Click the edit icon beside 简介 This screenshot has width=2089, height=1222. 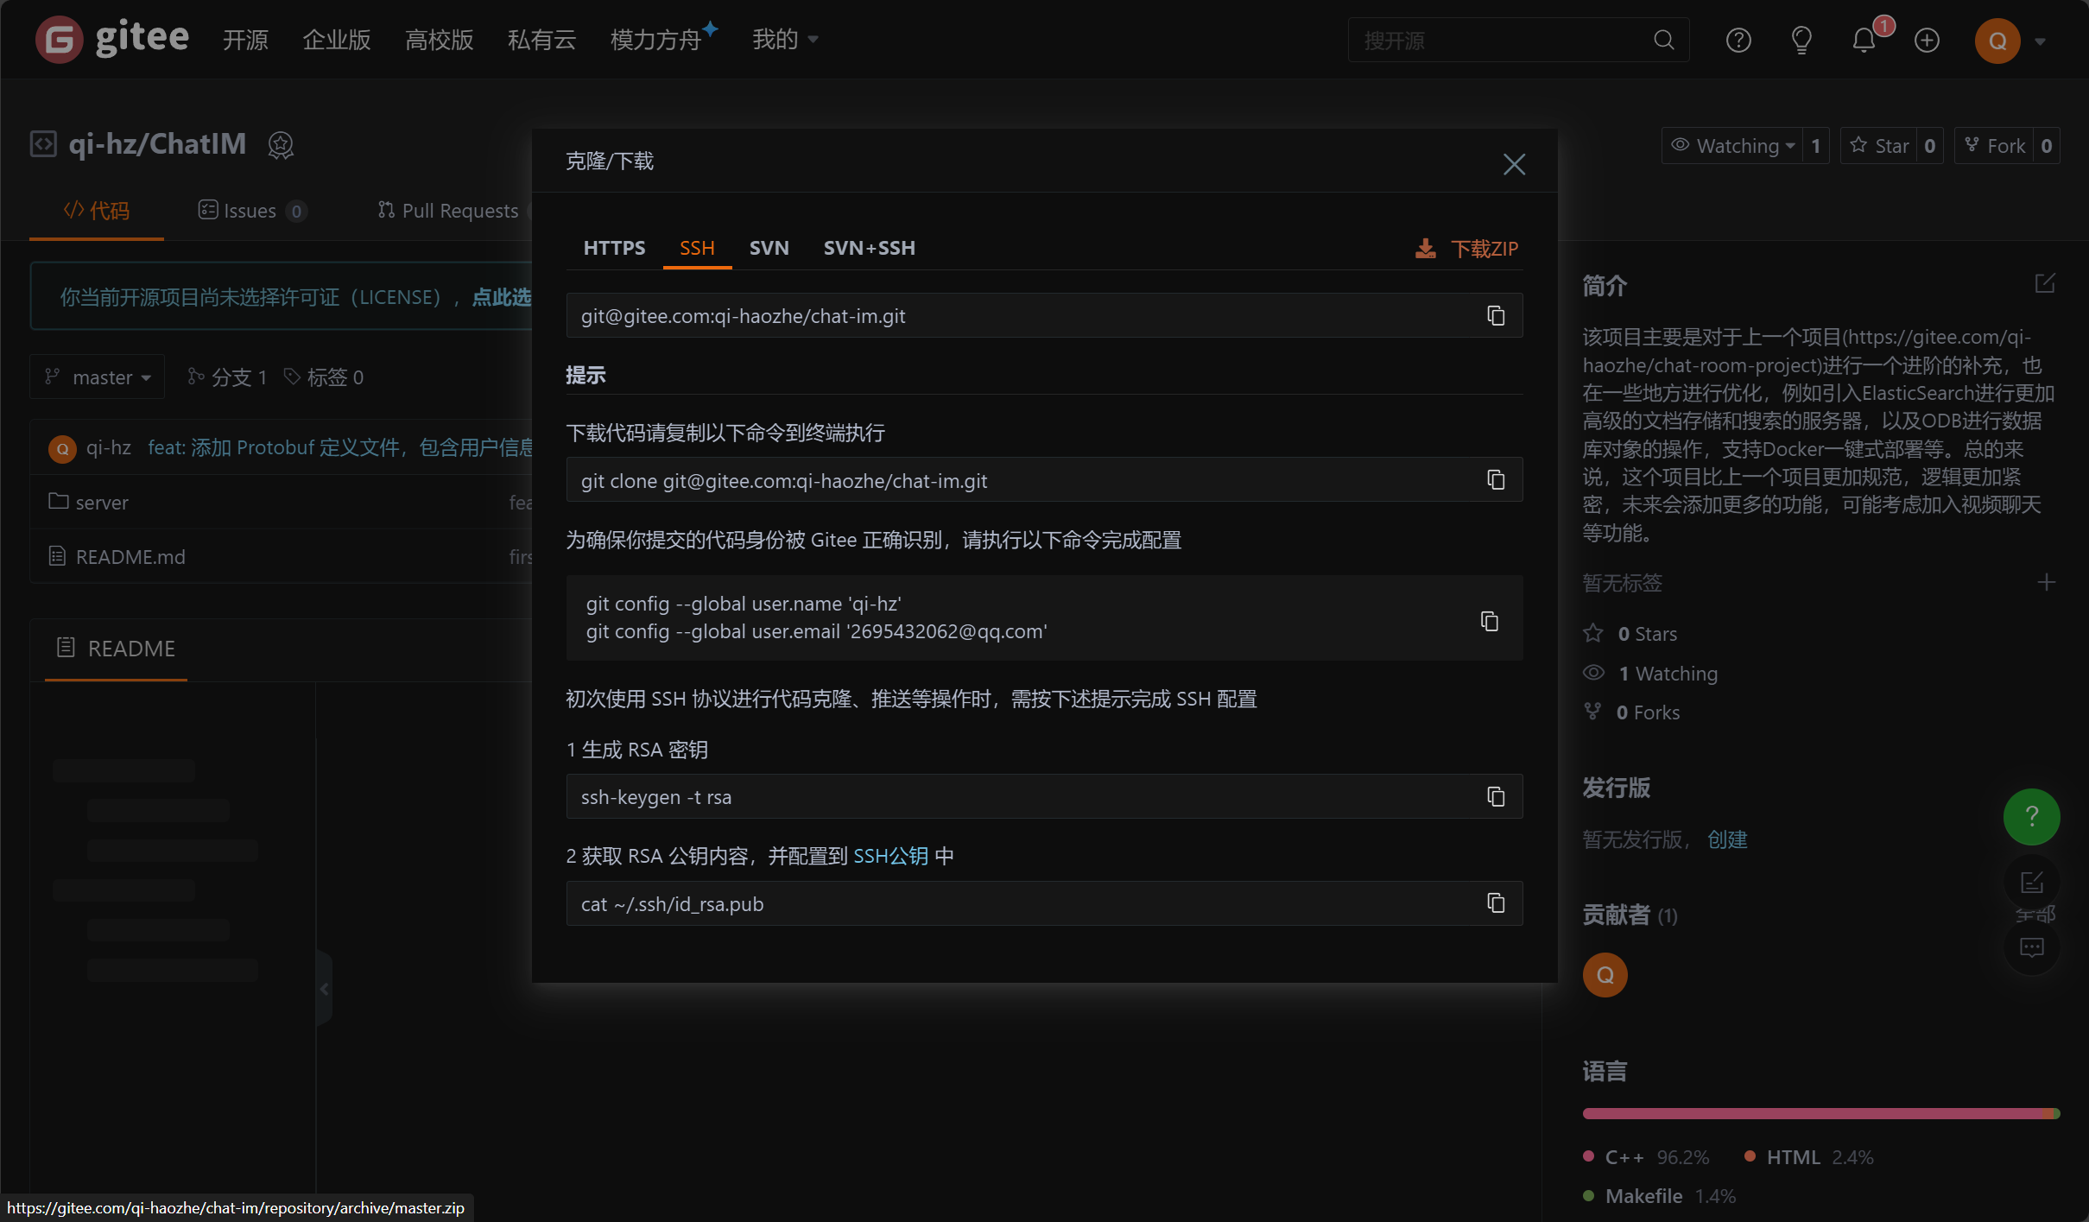pos(2044,283)
